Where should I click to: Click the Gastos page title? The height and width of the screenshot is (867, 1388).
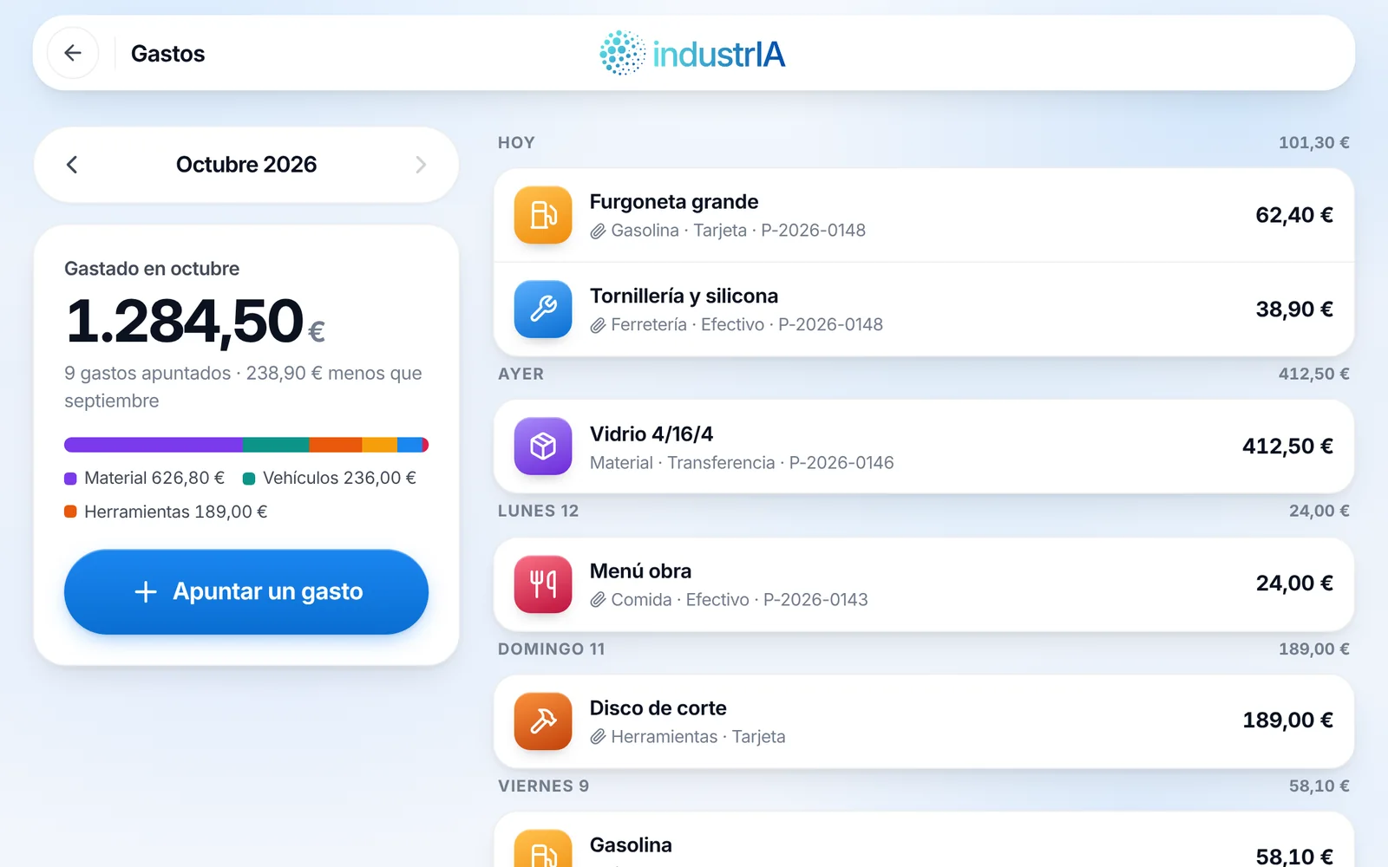167,54
